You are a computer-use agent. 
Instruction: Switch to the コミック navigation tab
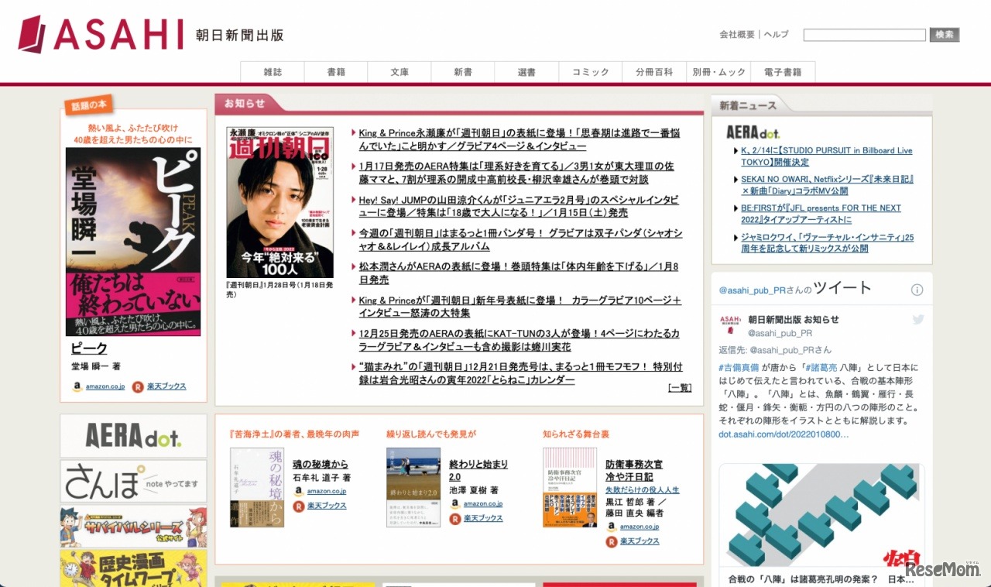[x=591, y=72]
